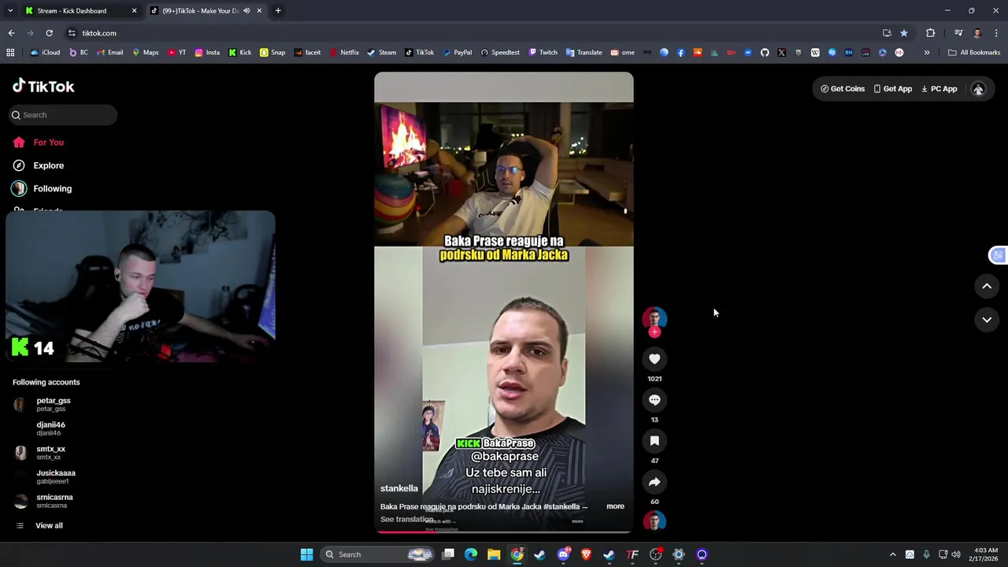
Task: Focus the TikTok search field
Action: [x=64, y=115]
